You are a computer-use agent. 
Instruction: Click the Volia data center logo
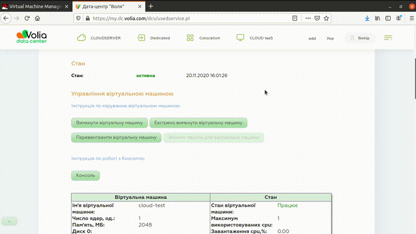pos(31,37)
